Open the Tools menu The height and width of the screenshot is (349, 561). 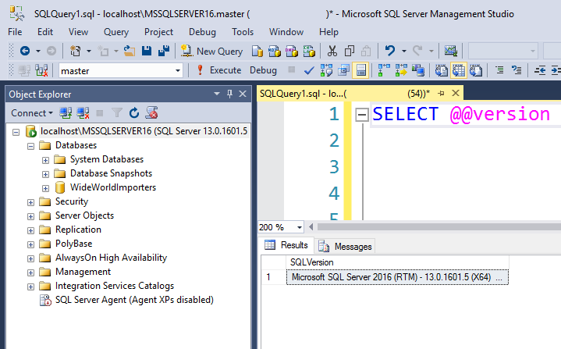coord(243,32)
